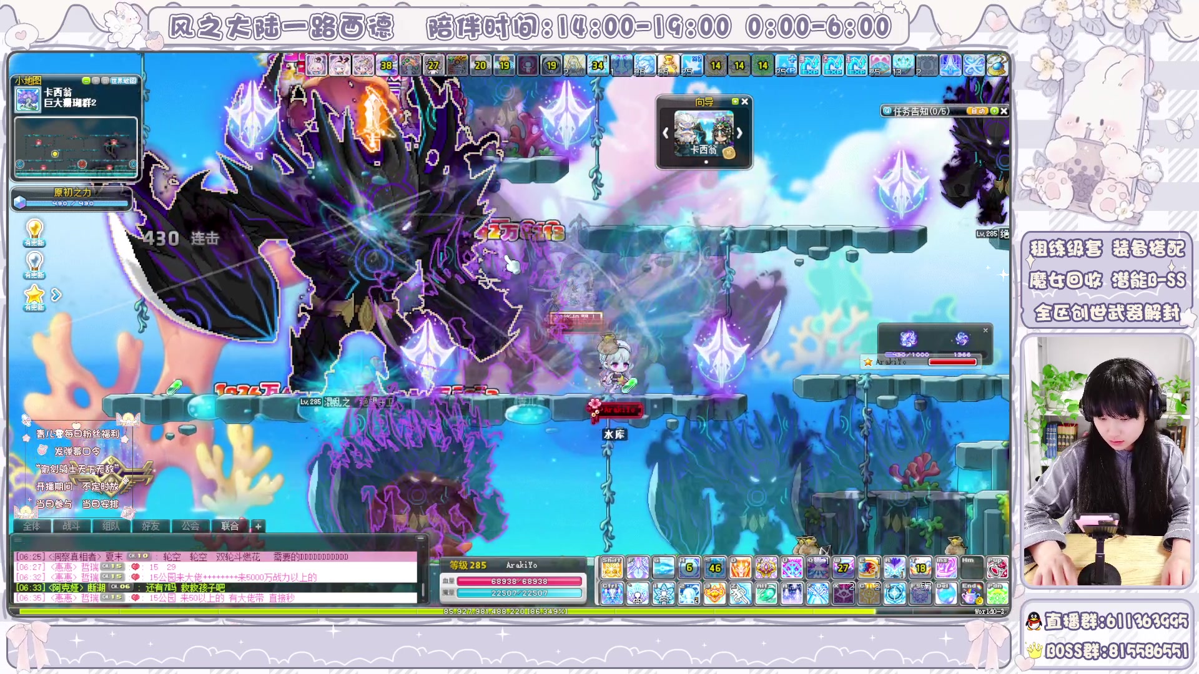
Task: Click the white lightbulb update notice
Action: pos(34,265)
